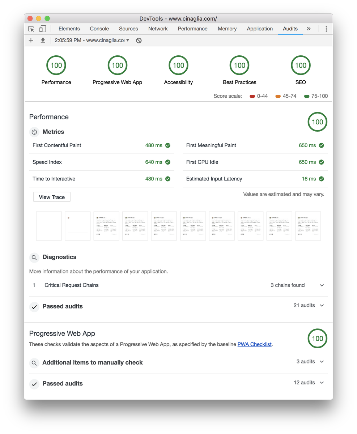
Task: Show more tabs via the double-chevron
Action: [309, 29]
